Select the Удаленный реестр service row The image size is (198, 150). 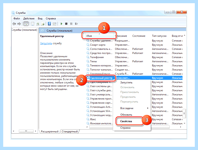(x=134, y=78)
